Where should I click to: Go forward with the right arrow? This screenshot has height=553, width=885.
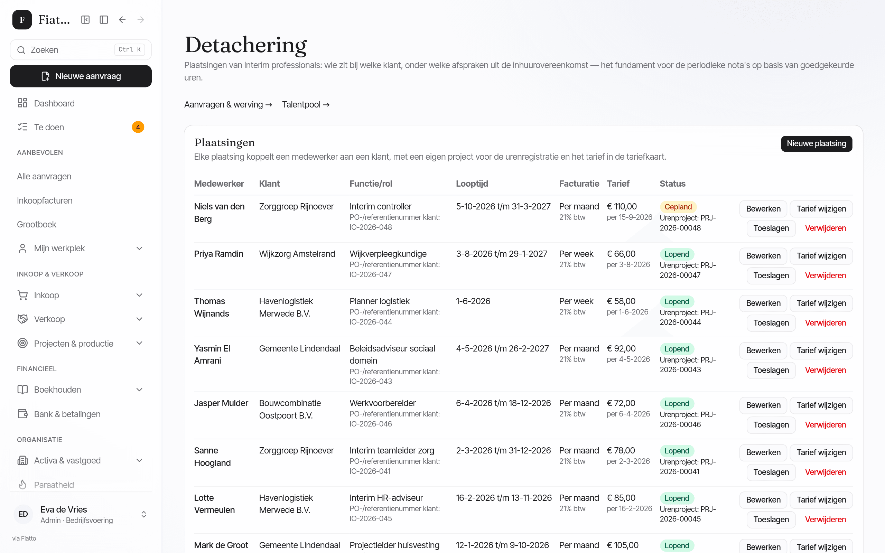pyautogui.click(x=141, y=20)
